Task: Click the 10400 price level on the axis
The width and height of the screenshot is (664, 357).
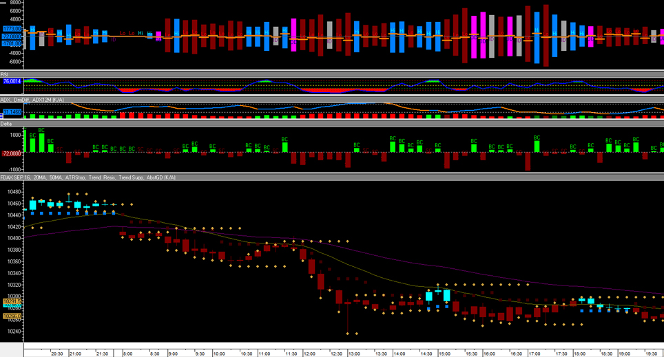Action: point(12,238)
